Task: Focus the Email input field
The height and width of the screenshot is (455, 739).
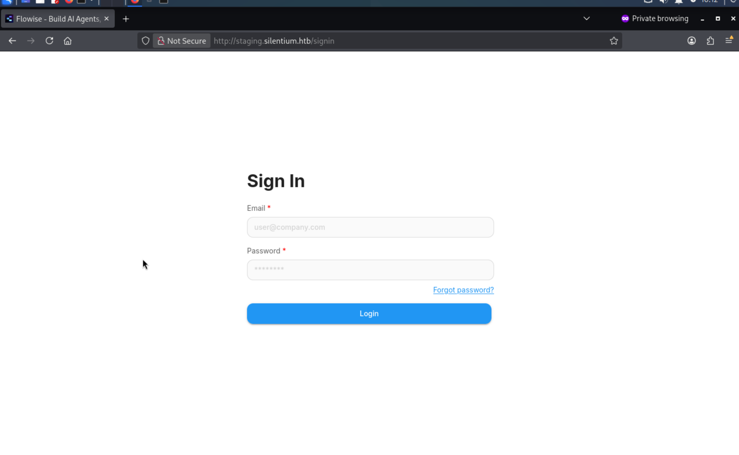Action: pyautogui.click(x=370, y=227)
